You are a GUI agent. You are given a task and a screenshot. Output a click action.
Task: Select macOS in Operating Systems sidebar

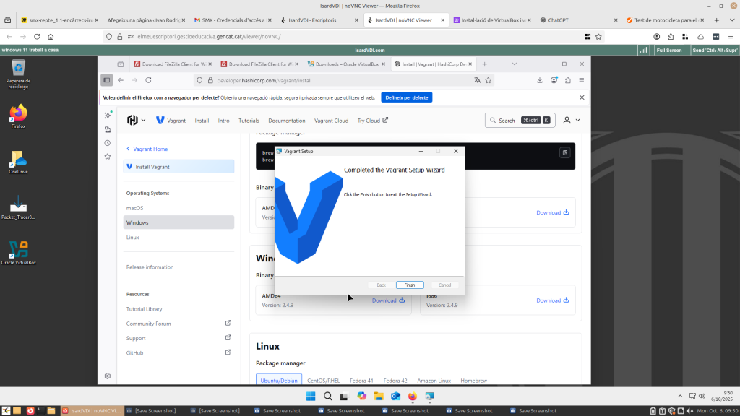(134, 208)
